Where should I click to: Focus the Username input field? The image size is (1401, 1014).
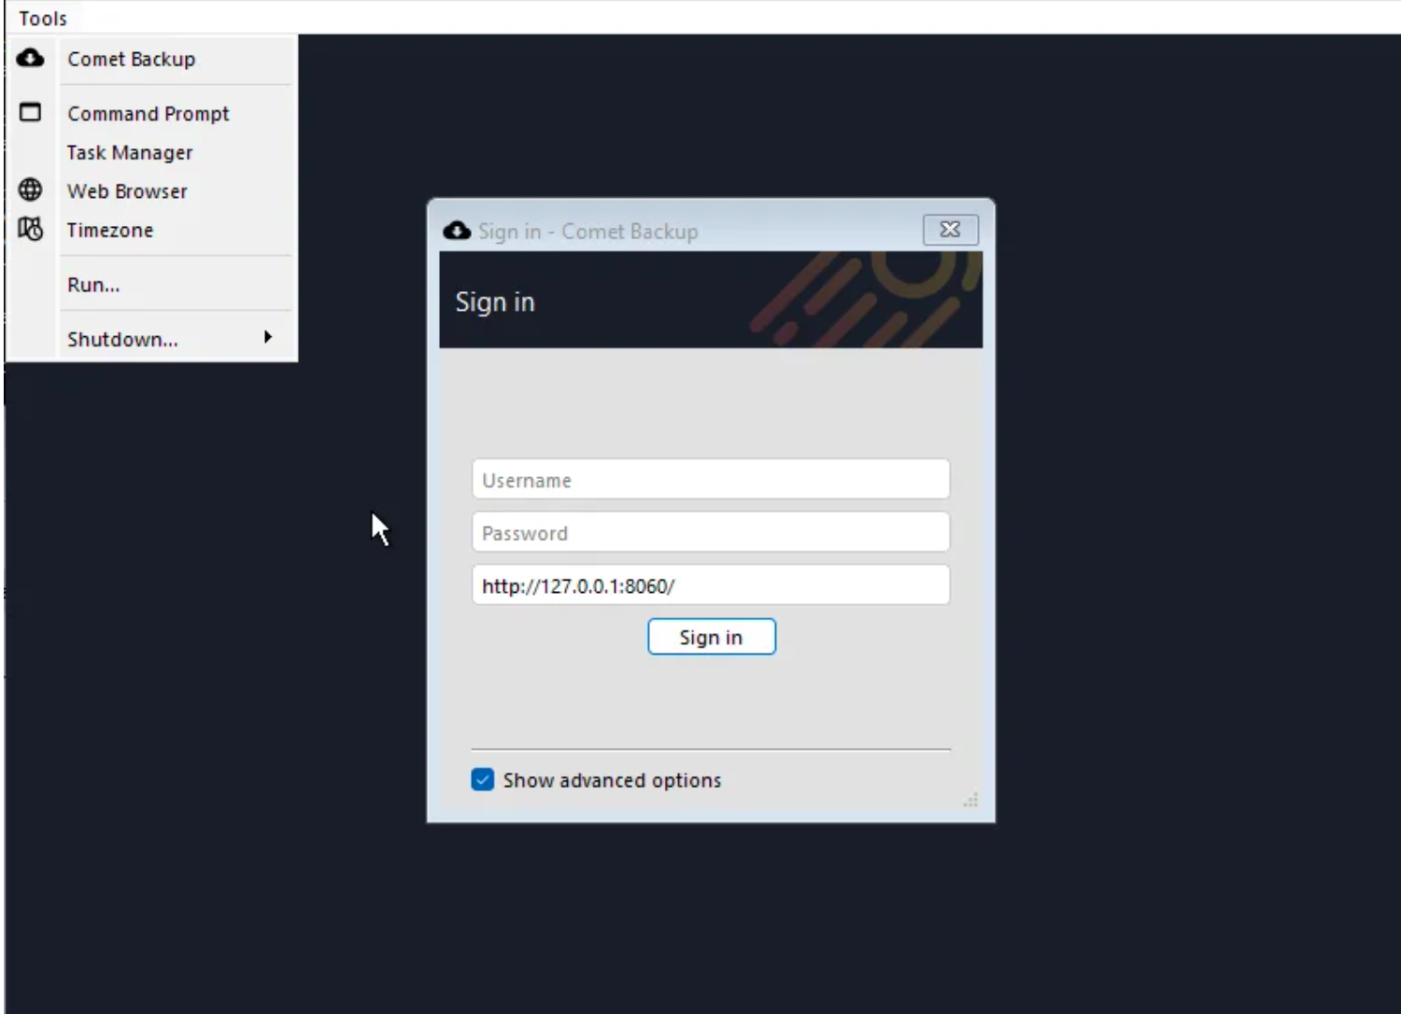click(x=711, y=480)
